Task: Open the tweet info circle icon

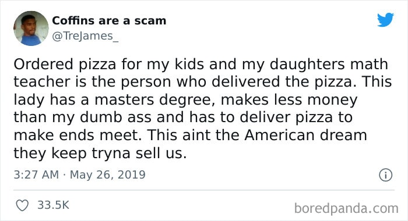Action: [386, 175]
